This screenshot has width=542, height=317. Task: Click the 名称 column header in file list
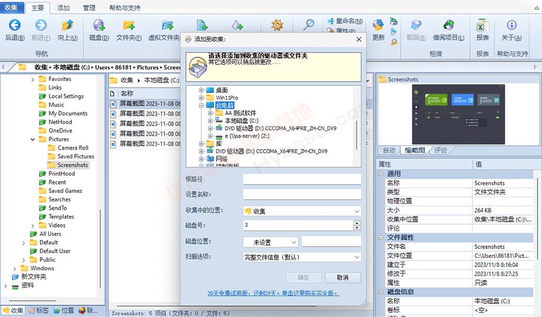click(126, 94)
